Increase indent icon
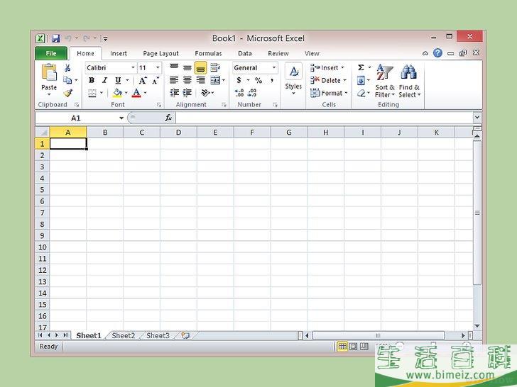Screen dimensions: 517x387 click(187, 93)
